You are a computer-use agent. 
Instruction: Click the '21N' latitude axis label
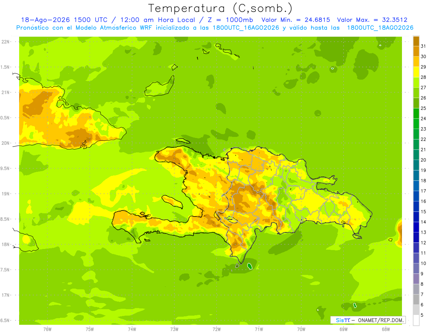[5, 93]
